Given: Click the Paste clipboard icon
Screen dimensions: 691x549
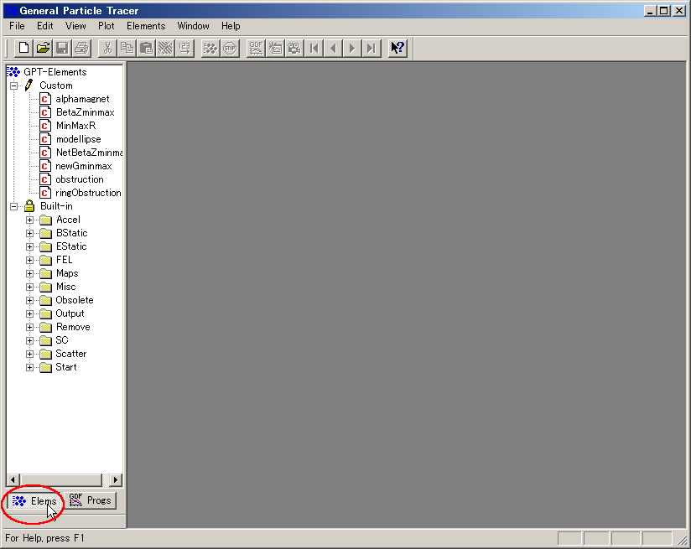Looking at the screenshot, I should [146, 48].
